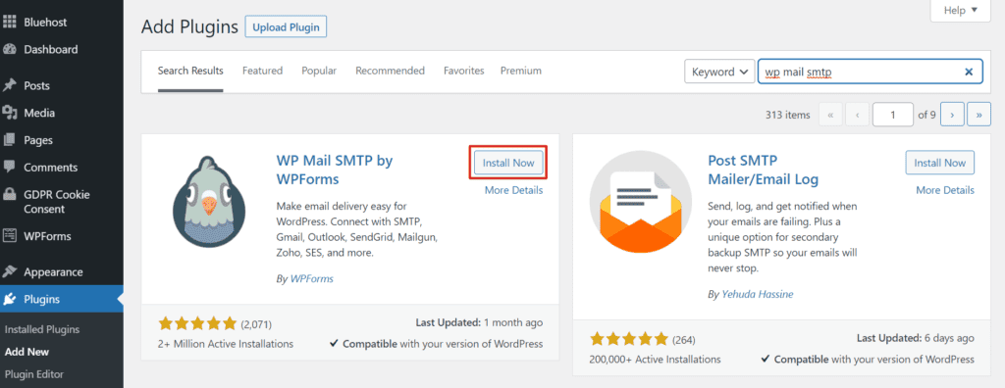The height and width of the screenshot is (388, 1005).
Task: Go to the next results page
Action: pyautogui.click(x=952, y=115)
